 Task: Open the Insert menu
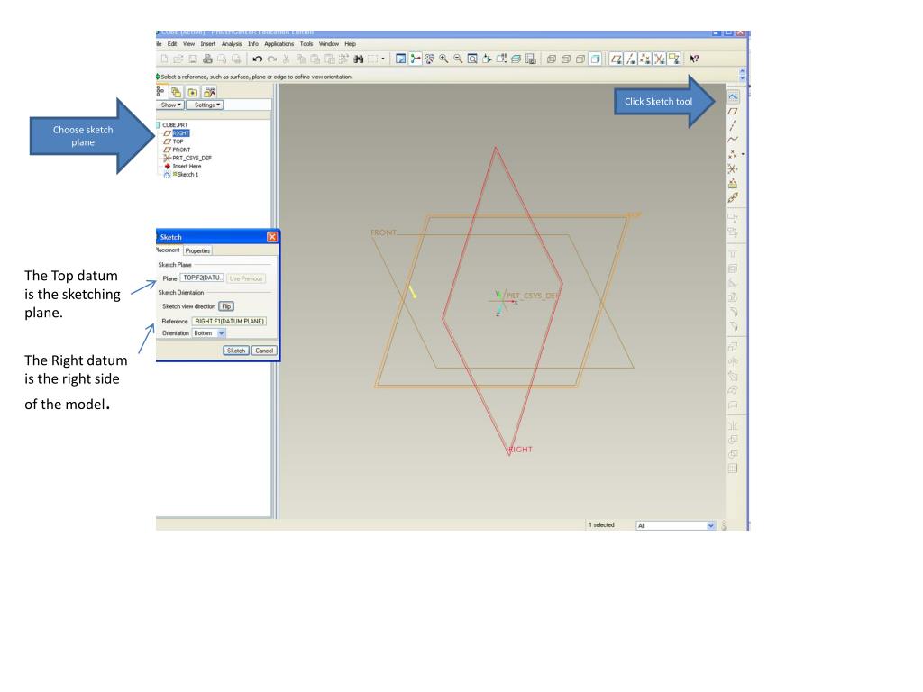[x=208, y=44]
